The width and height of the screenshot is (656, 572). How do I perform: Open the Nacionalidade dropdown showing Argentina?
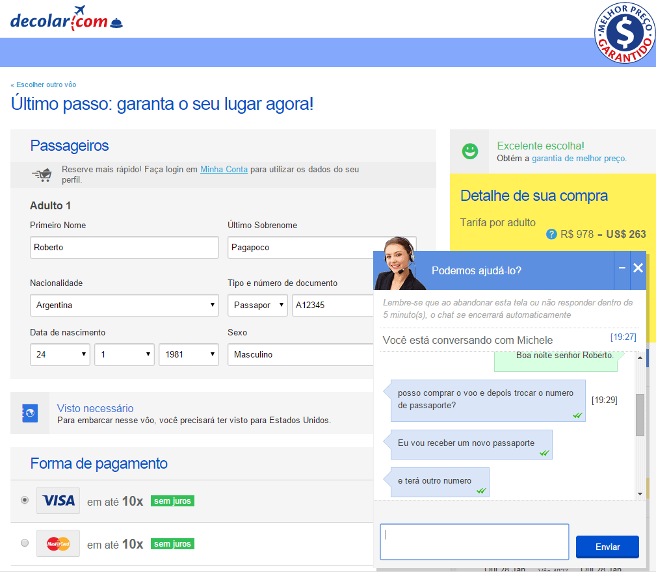124,305
